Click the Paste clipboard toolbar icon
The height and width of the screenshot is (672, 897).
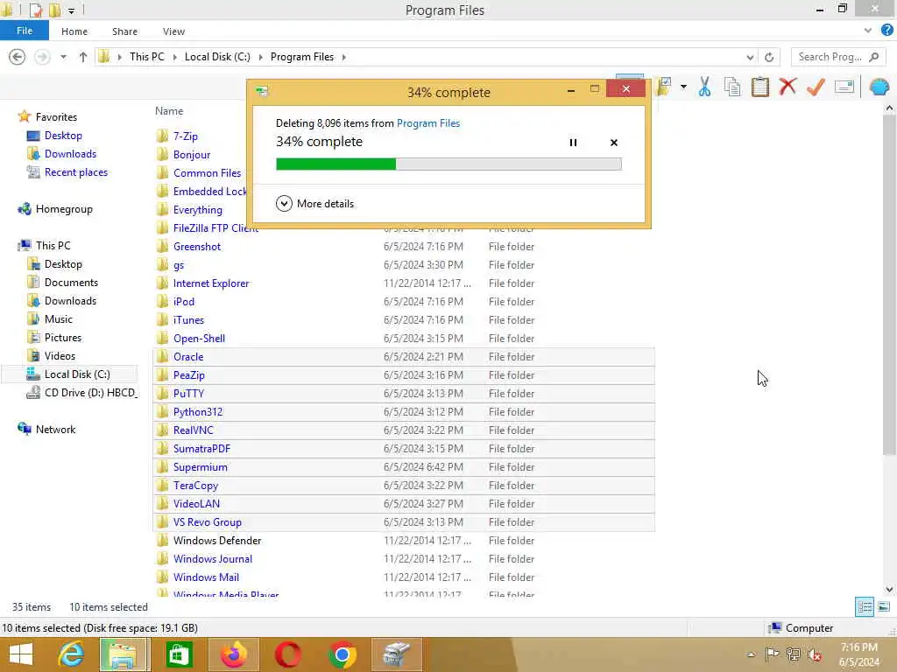(x=759, y=87)
